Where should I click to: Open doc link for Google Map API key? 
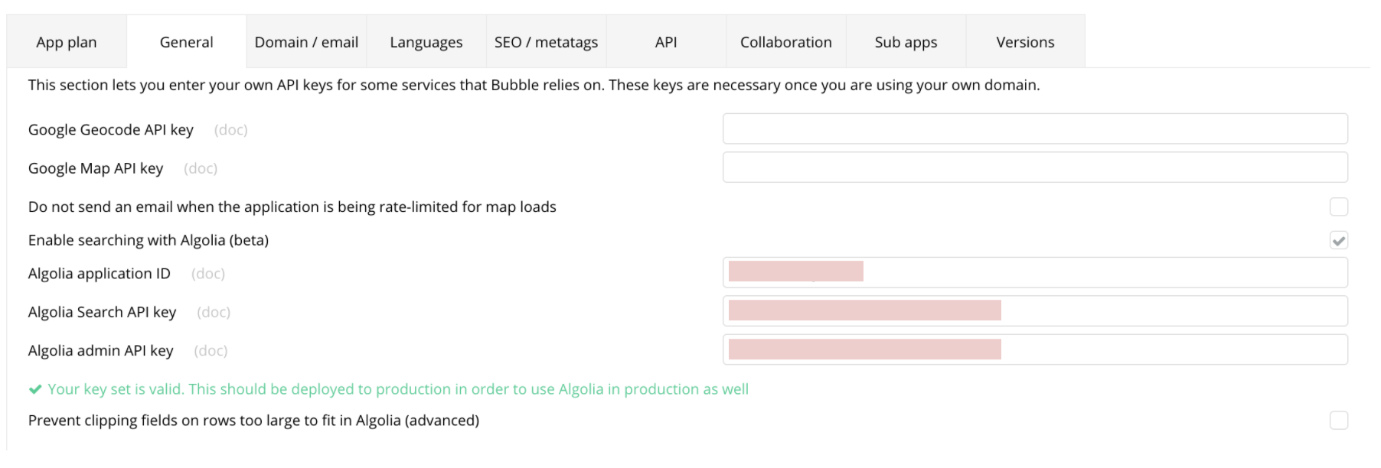(201, 168)
